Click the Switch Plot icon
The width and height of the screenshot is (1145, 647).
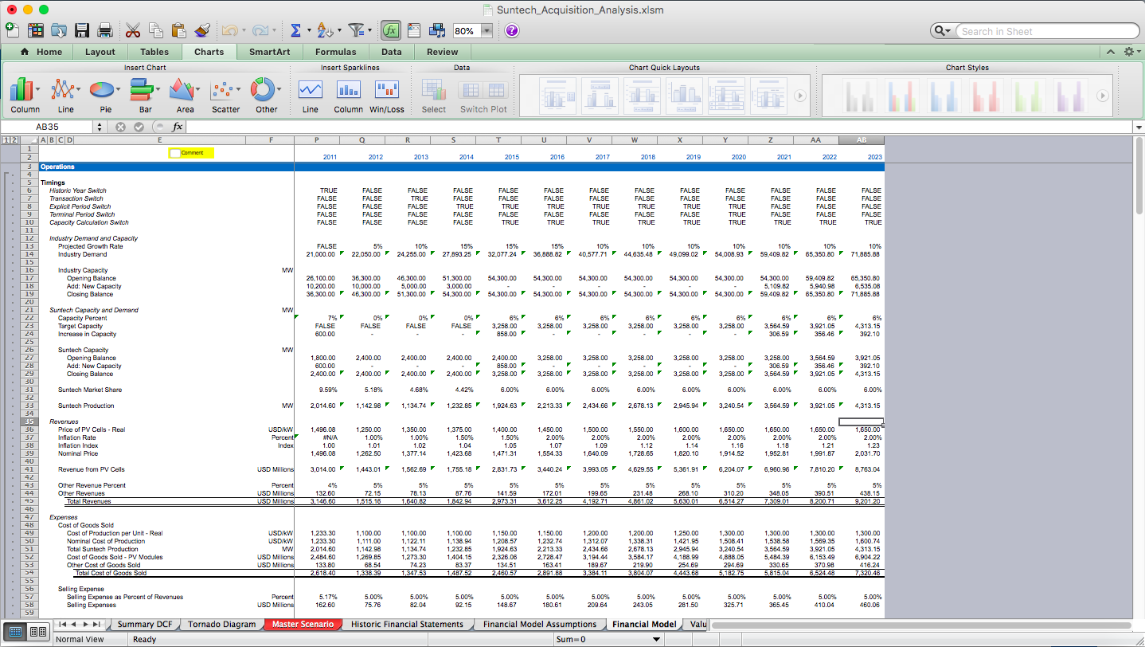point(483,90)
